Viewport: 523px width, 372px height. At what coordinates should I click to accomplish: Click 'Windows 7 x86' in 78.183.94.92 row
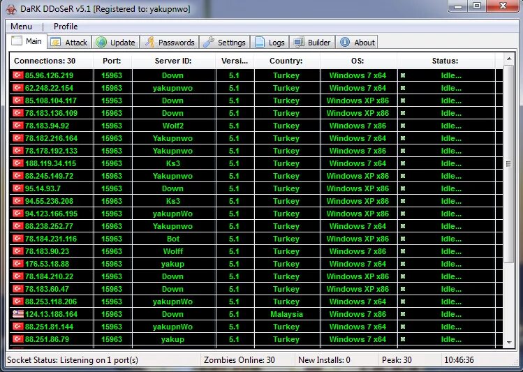pyautogui.click(x=358, y=126)
